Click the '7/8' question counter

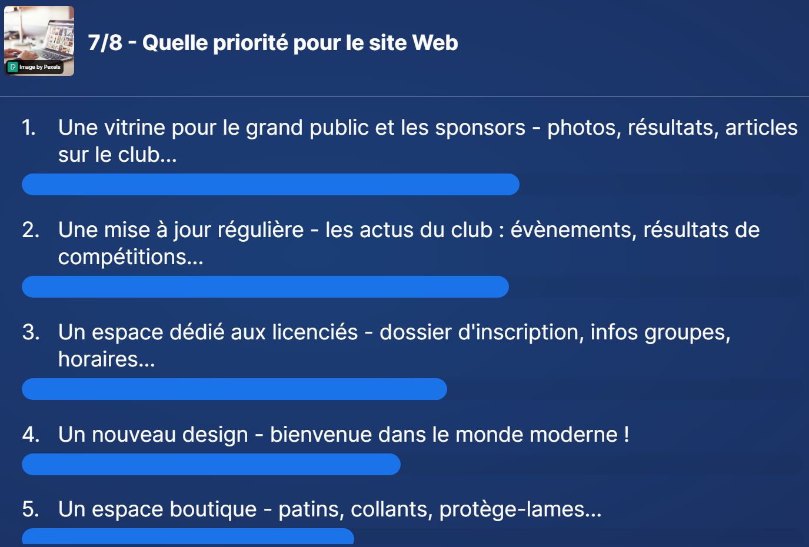coord(105,42)
